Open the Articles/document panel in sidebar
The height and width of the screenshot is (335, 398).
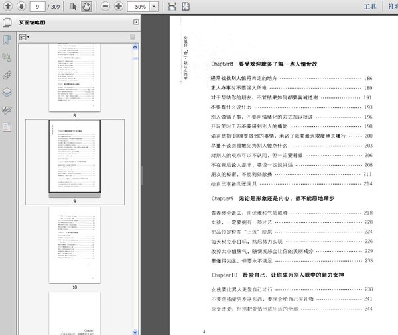[7, 127]
